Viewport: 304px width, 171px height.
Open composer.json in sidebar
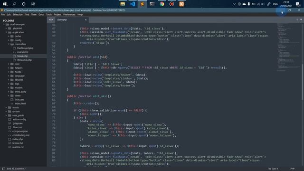[x=20, y=131]
